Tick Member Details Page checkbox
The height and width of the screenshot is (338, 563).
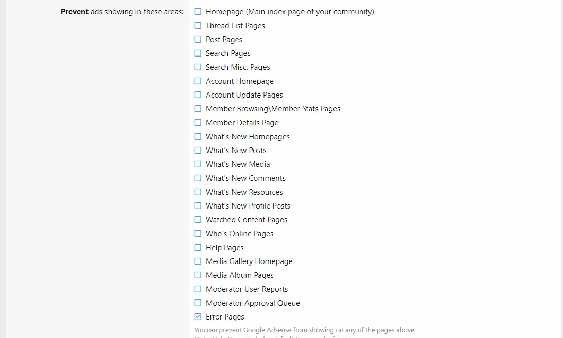(198, 122)
